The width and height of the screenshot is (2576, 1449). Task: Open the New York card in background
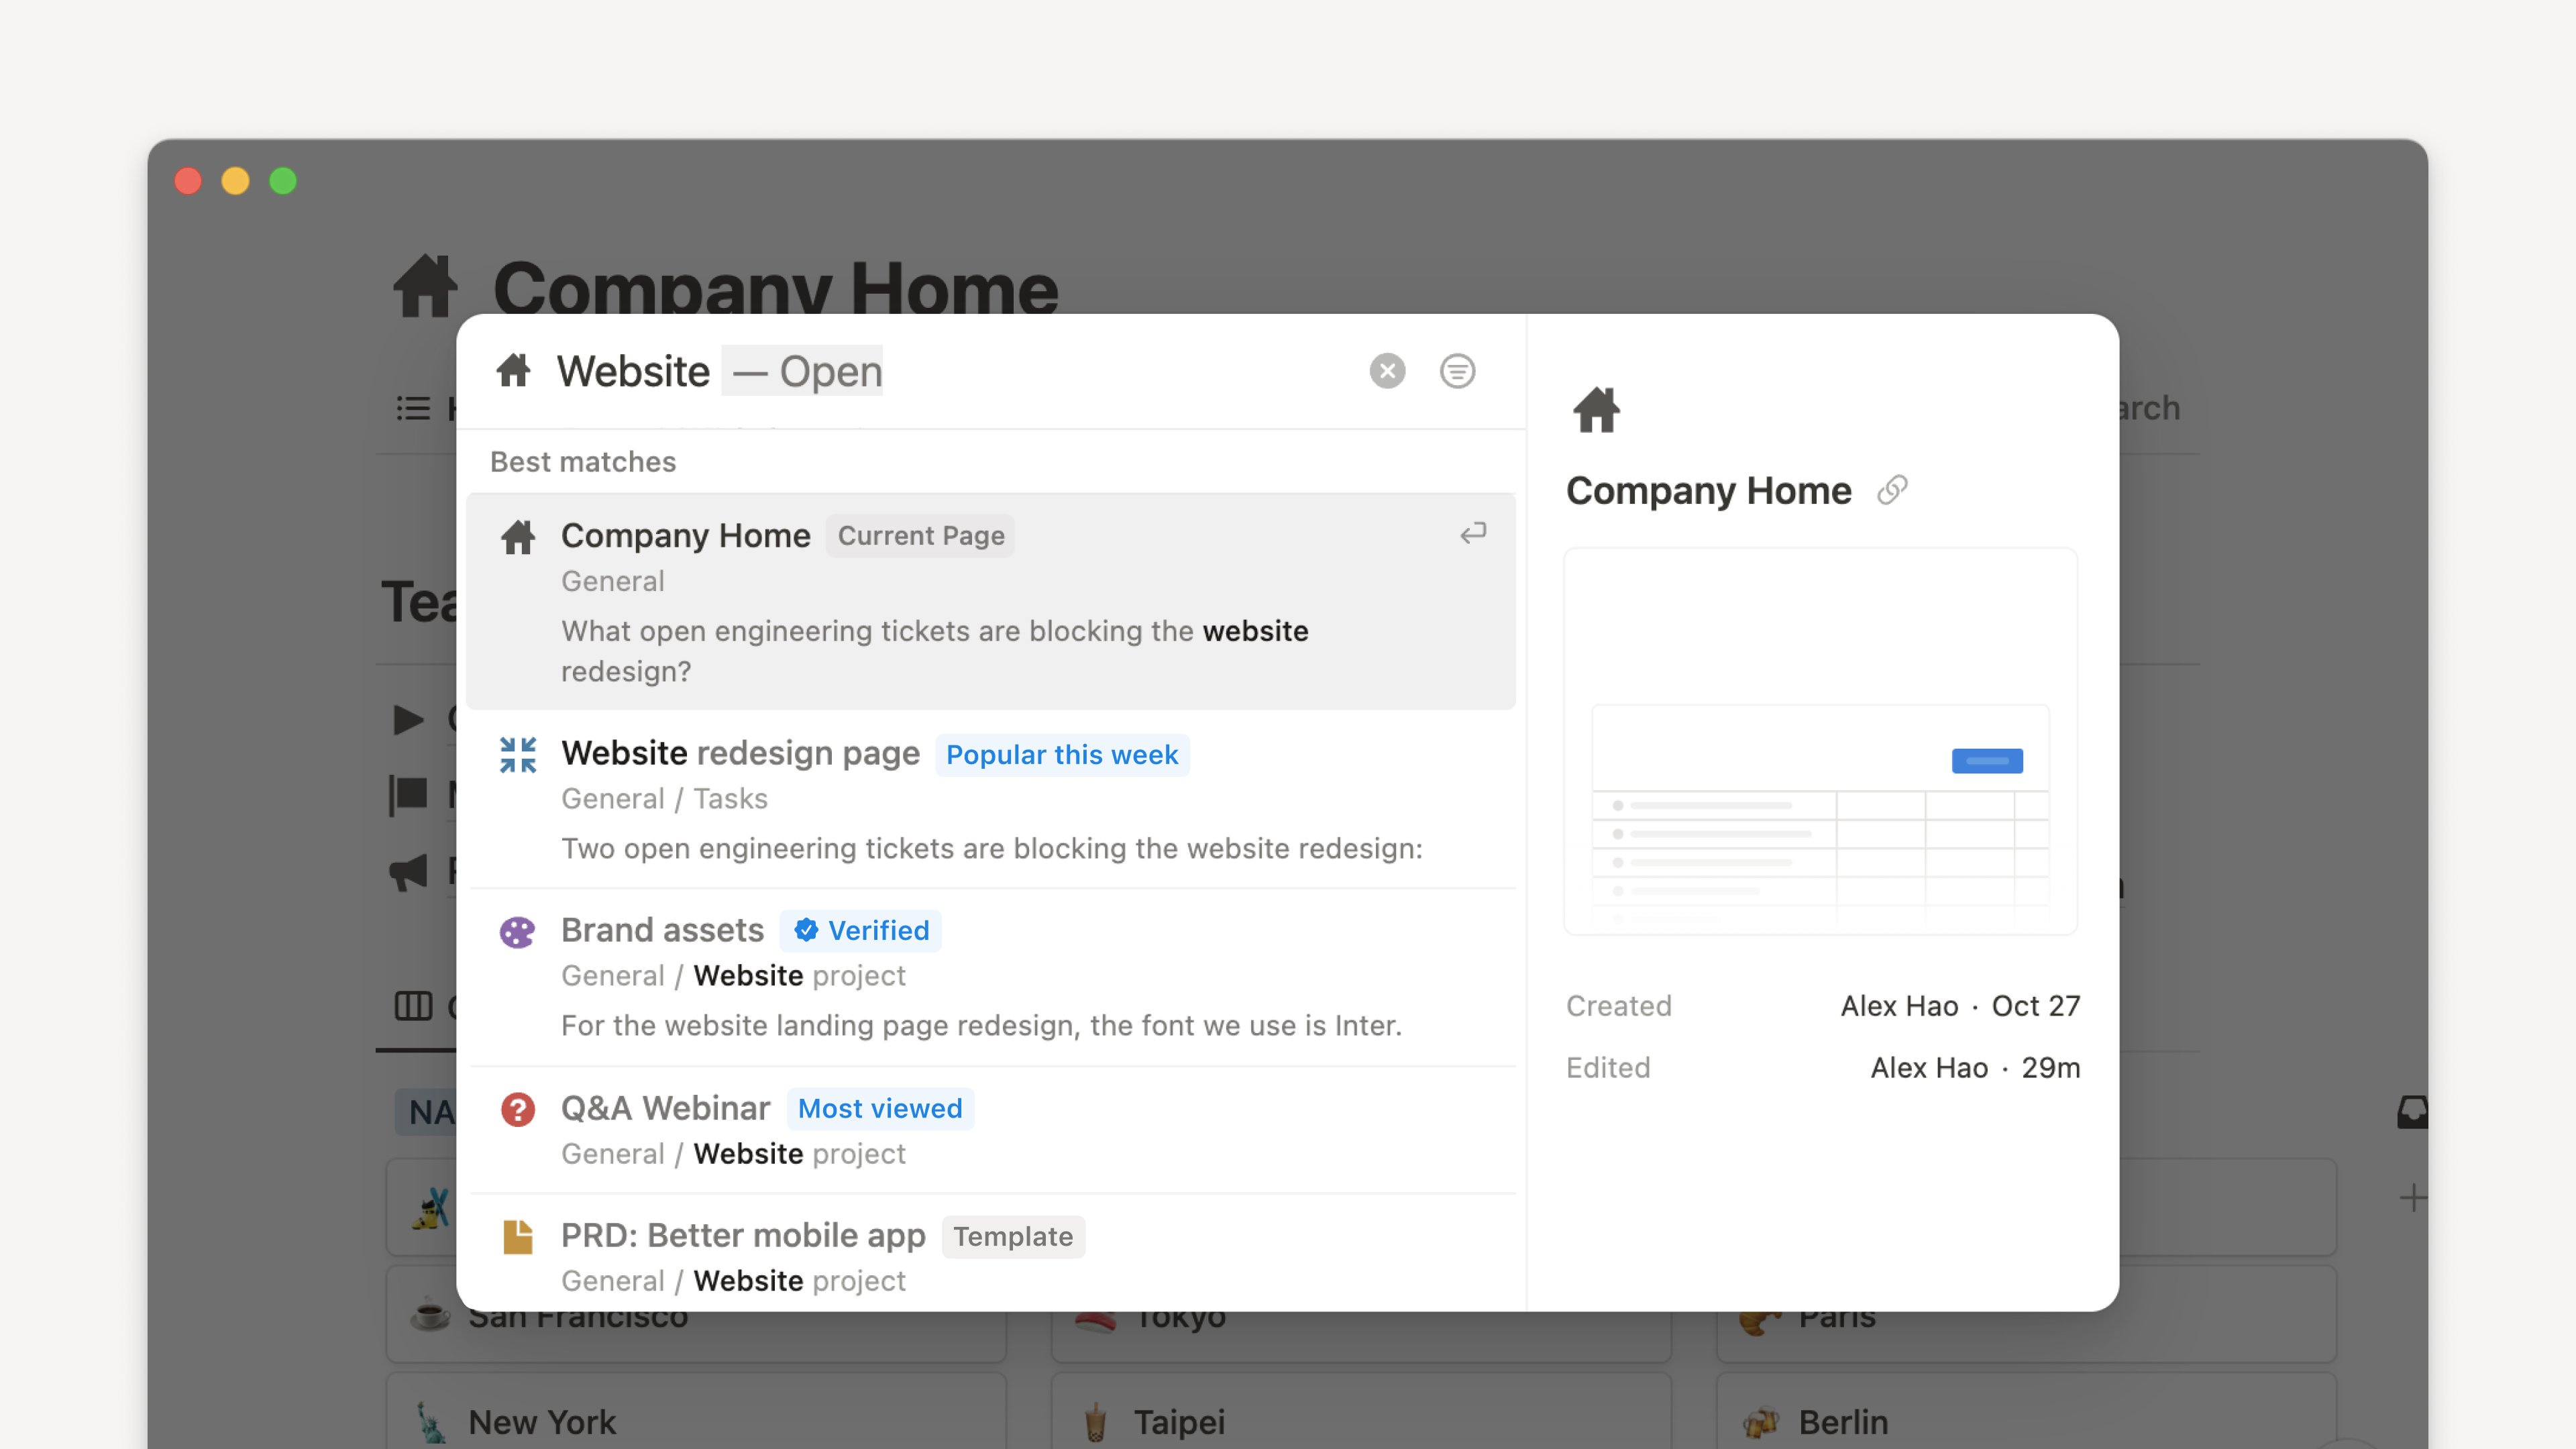[x=696, y=1411]
